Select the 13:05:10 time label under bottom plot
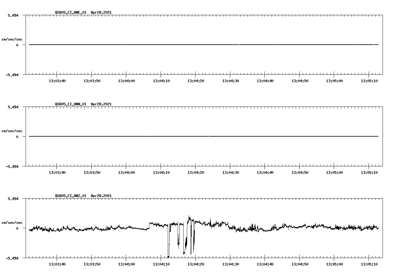 (369, 264)
